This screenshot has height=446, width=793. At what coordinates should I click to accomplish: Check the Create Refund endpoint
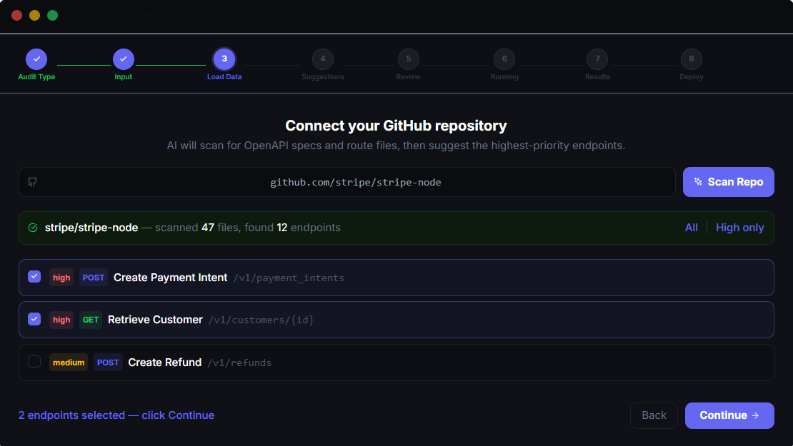click(x=34, y=362)
